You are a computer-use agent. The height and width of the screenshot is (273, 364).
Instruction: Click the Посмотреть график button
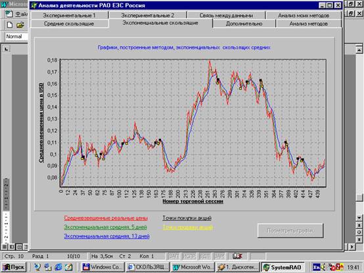tap(290, 231)
